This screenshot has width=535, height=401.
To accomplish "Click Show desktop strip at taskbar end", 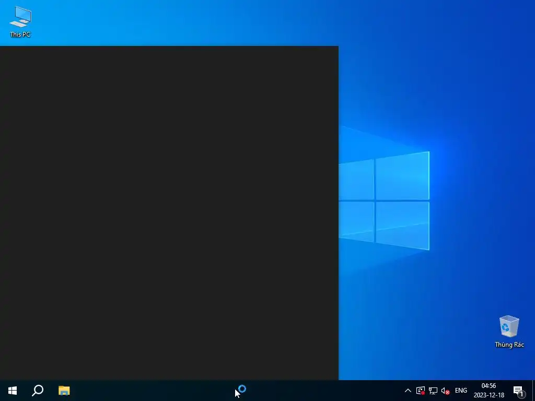I will tap(533, 391).
